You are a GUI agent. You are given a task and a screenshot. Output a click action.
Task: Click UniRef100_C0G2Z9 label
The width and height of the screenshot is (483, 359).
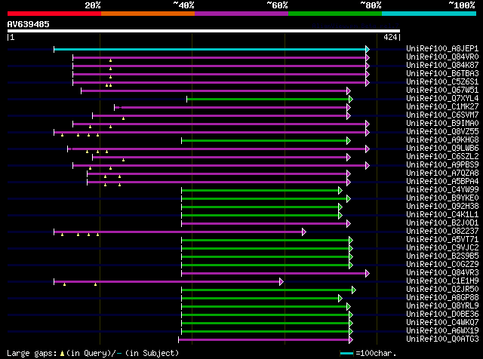(x=442, y=265)
